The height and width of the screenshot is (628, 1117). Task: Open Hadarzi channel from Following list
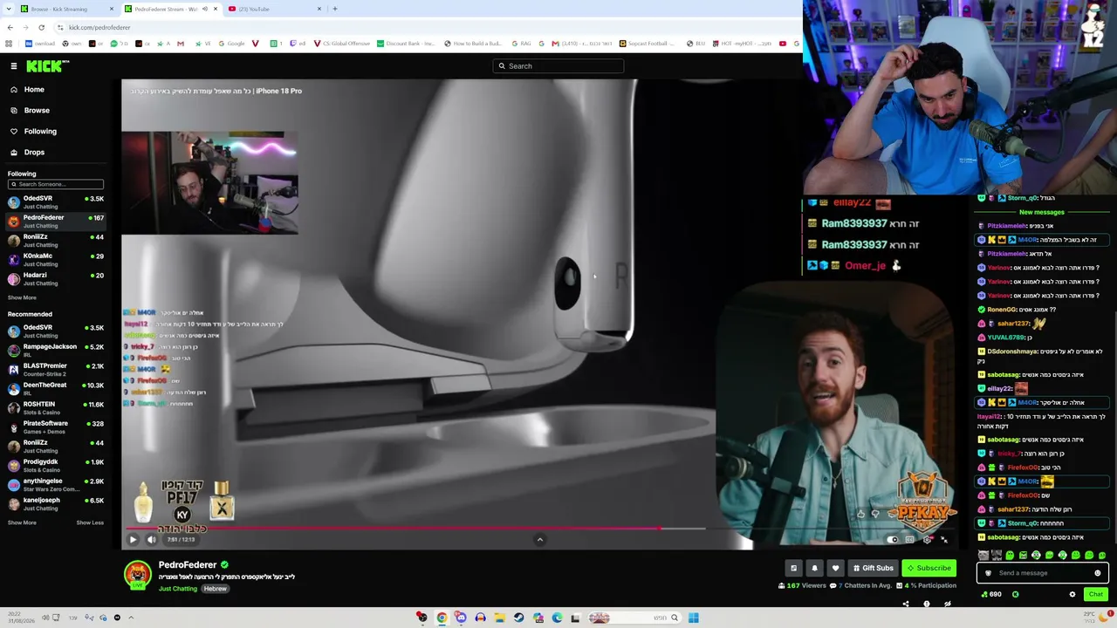(56, 279)
